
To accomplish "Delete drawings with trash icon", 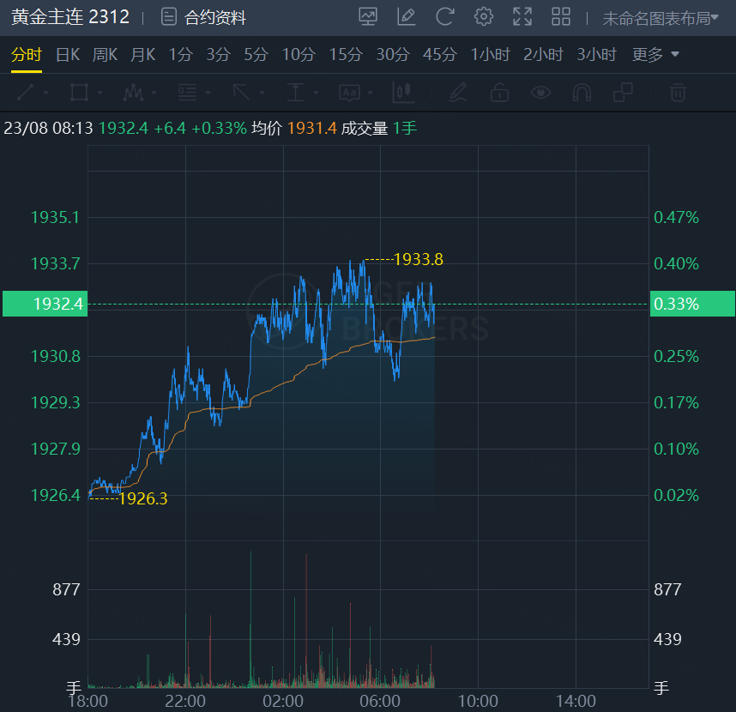I will point(678,93).
